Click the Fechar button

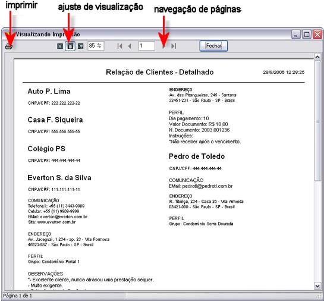point(213,46)
